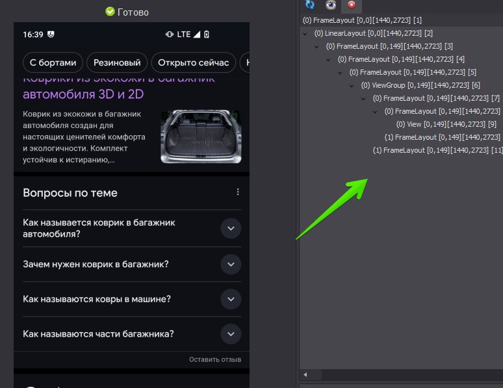503x388 pixels.
Task: Click the blue refresh arrows toolbar icon
Action: click(x=310, y=5)
